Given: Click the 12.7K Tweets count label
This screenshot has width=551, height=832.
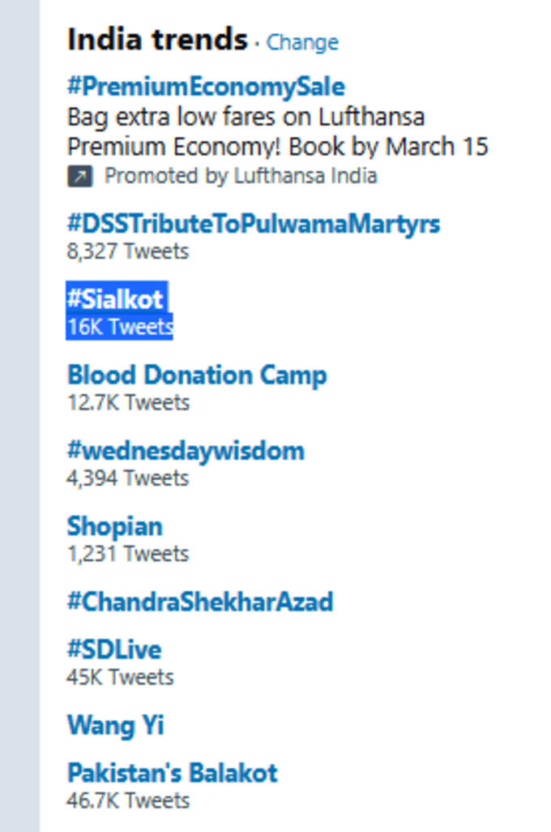Looking at the screenshot, I should (128, 403).
